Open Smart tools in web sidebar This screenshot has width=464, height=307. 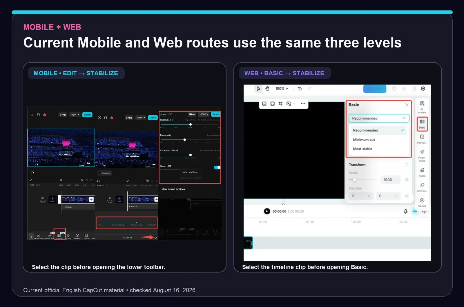(422, 156)
